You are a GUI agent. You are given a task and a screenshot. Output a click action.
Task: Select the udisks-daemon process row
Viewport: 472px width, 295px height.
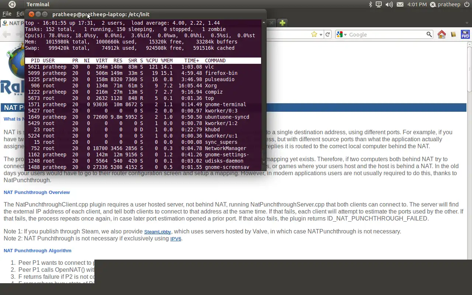(x=143, y=161)
